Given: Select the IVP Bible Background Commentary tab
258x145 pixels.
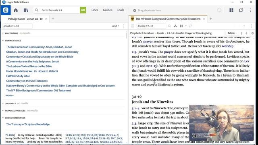Looking at the screenshot, I should click(x=168, y=19).
